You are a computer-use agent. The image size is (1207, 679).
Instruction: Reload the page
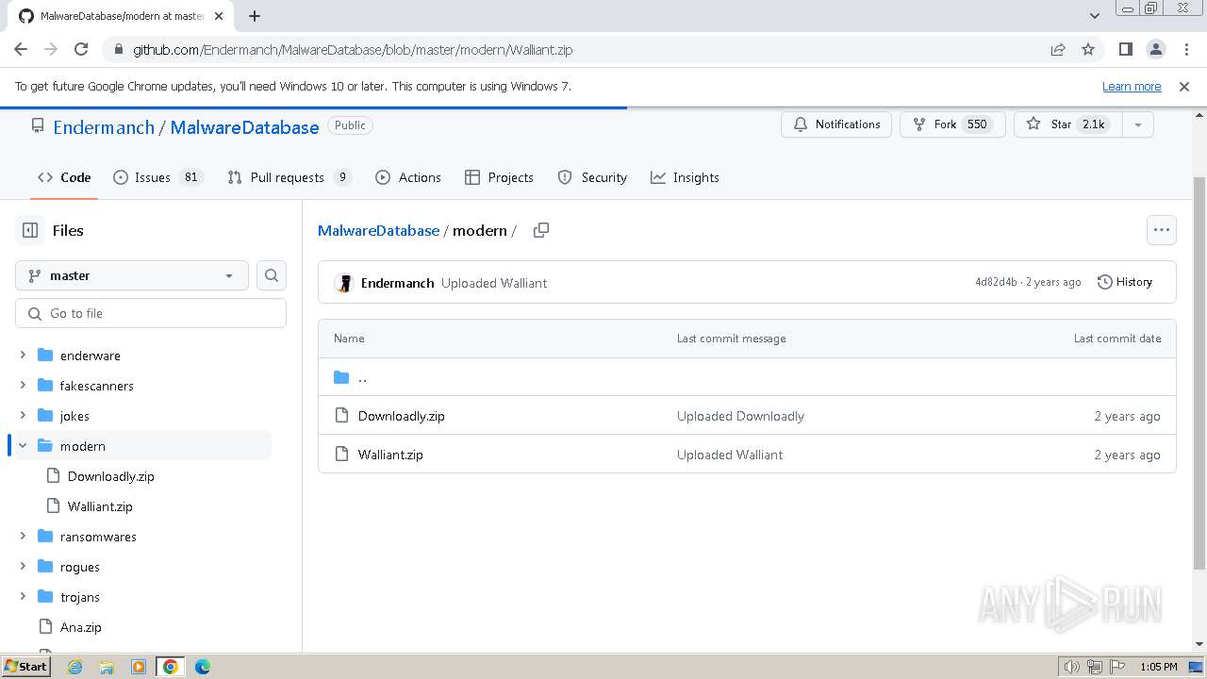(x=81, y=49)
